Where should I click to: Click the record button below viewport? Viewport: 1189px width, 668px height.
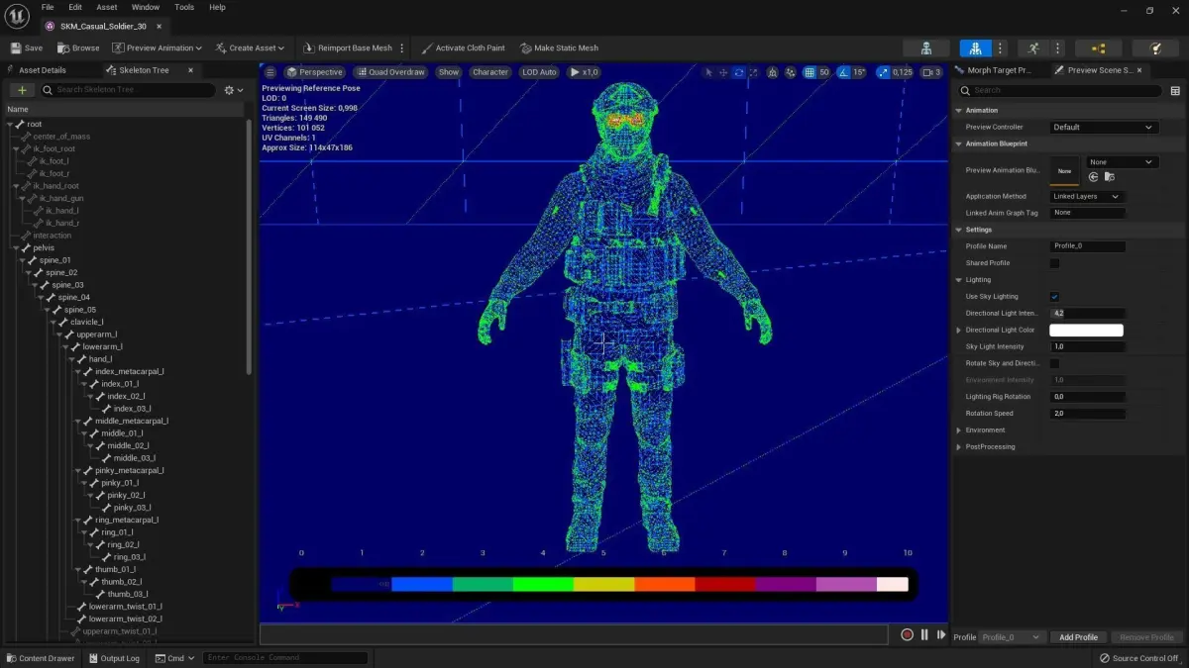point(907,635)
